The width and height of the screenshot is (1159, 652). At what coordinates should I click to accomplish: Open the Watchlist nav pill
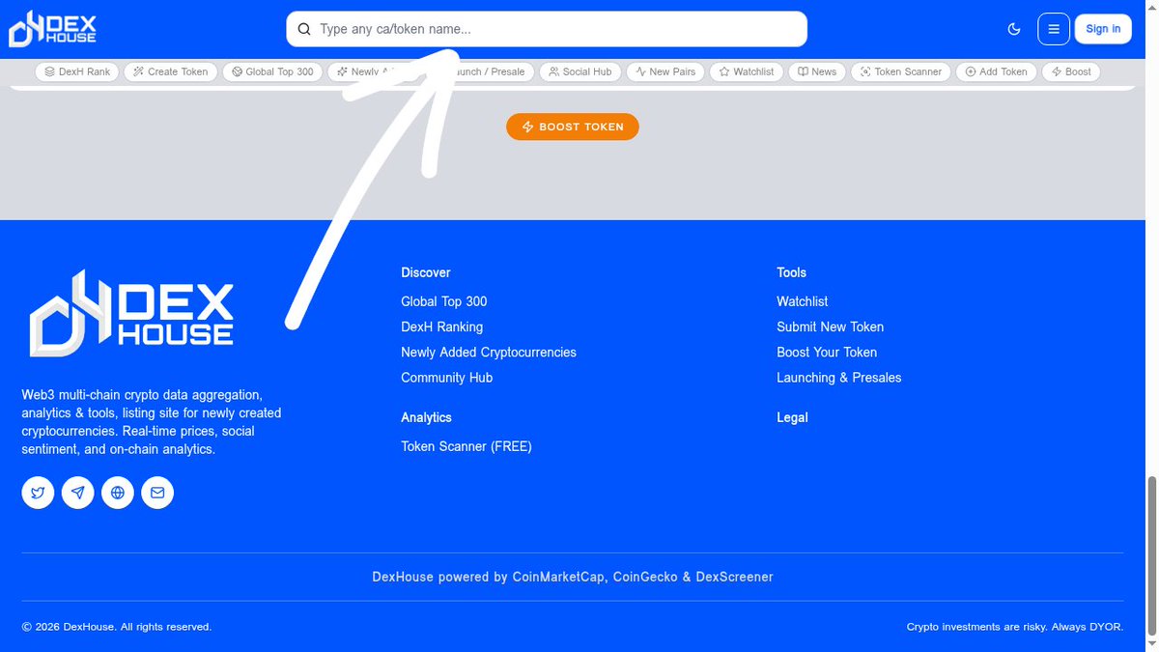click(747, 71)
